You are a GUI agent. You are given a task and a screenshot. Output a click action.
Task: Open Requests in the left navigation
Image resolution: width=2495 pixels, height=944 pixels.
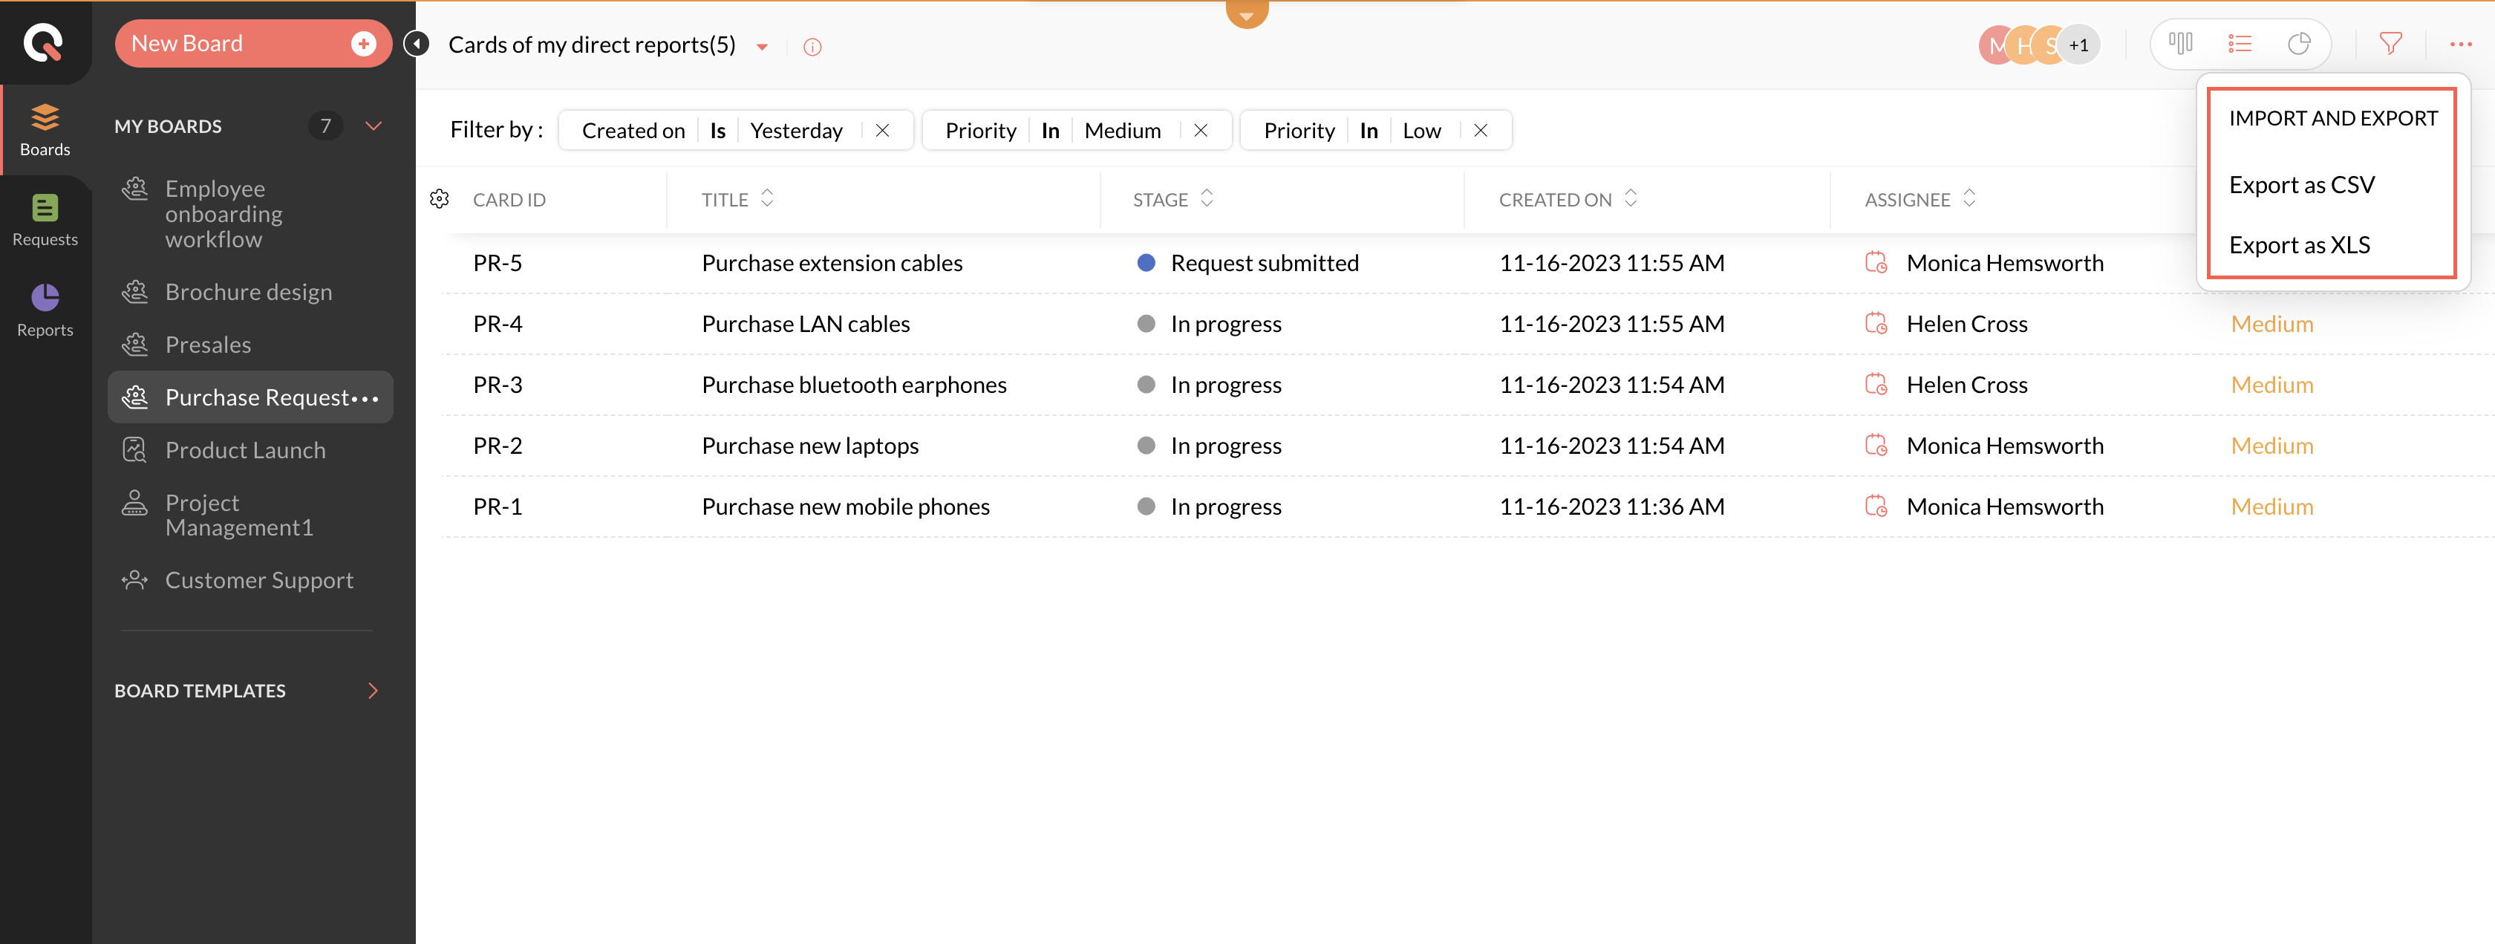pos(45,220)
